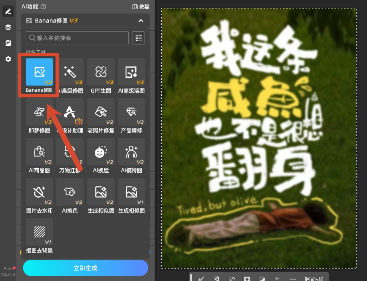Select the Banana修图 tool tile

[x=39, y=72]
